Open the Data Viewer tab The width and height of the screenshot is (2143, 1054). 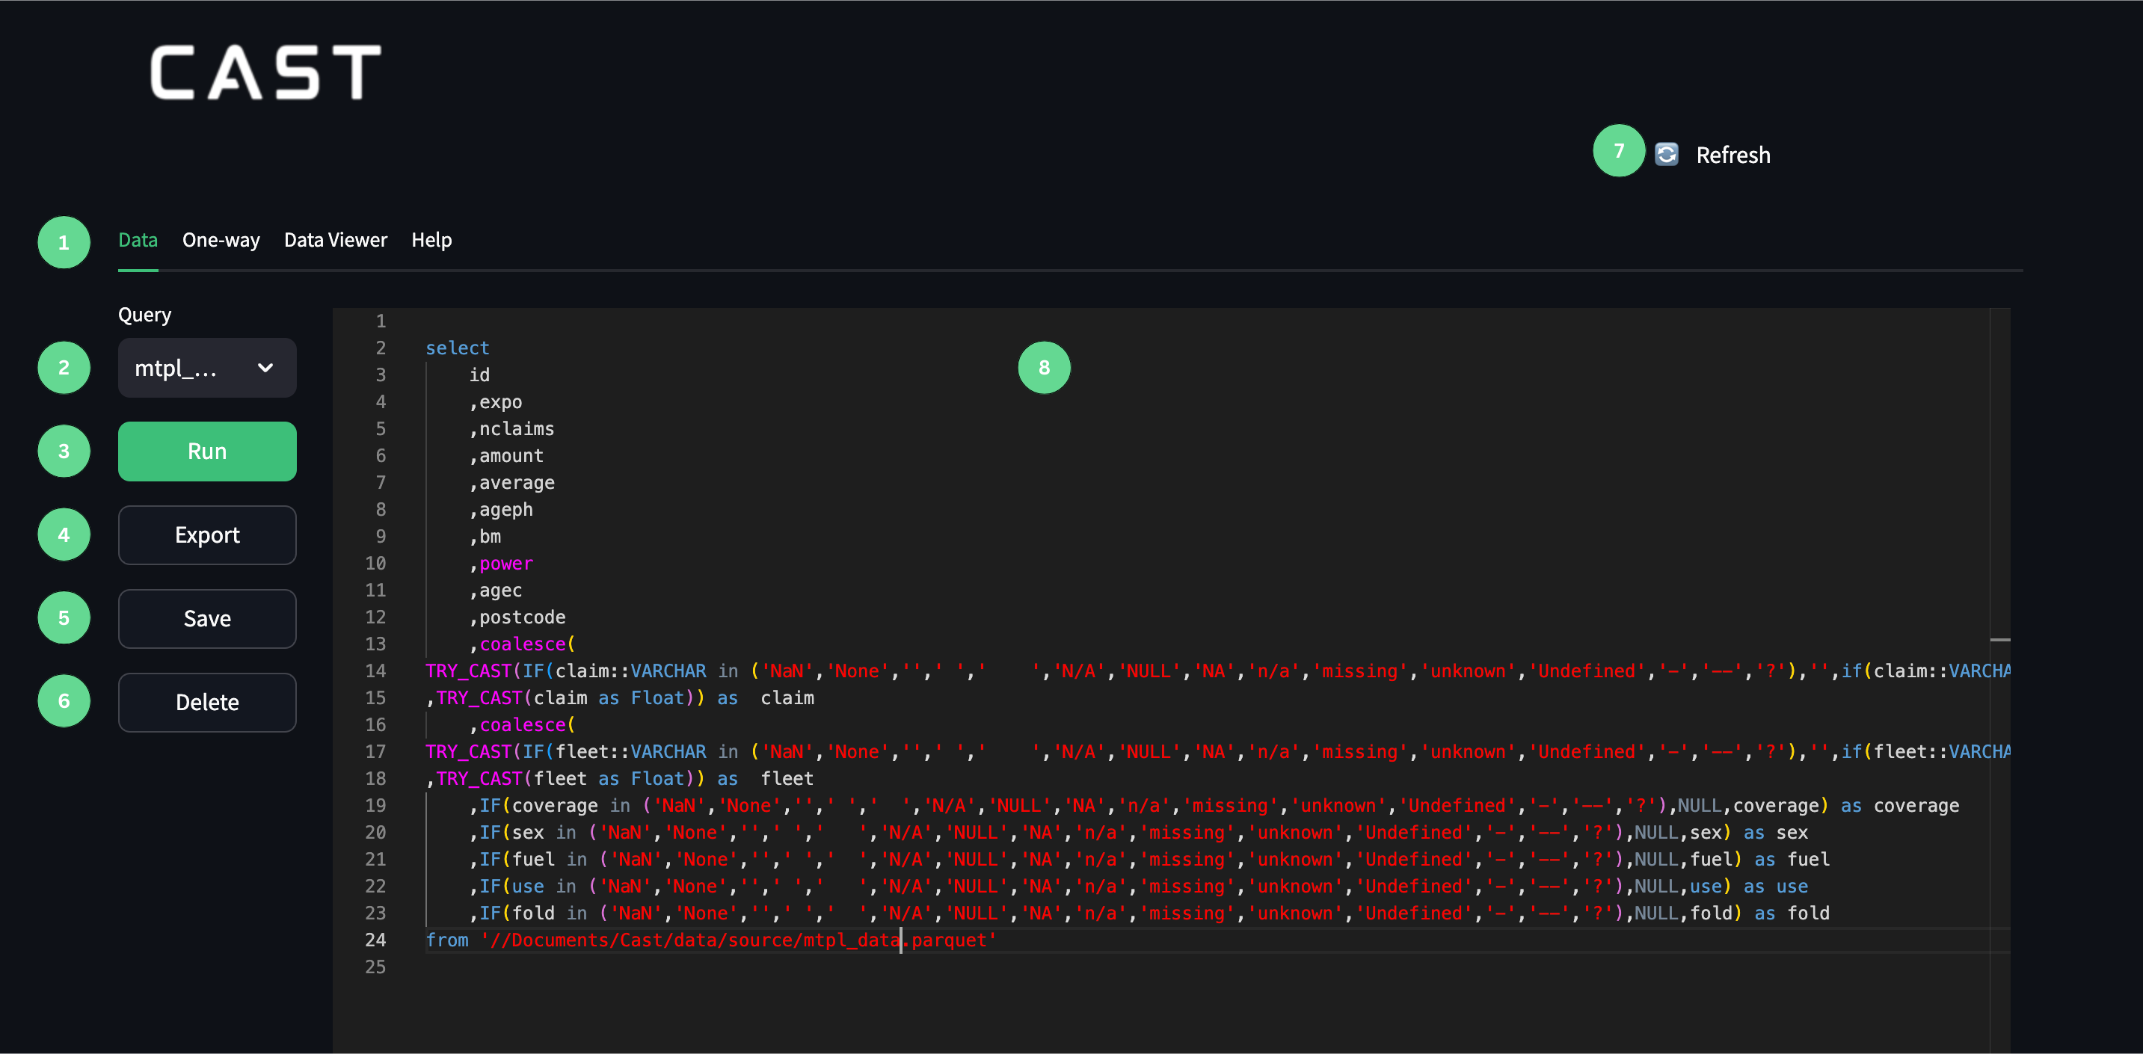pyautogui.click(x=335, y=241)
